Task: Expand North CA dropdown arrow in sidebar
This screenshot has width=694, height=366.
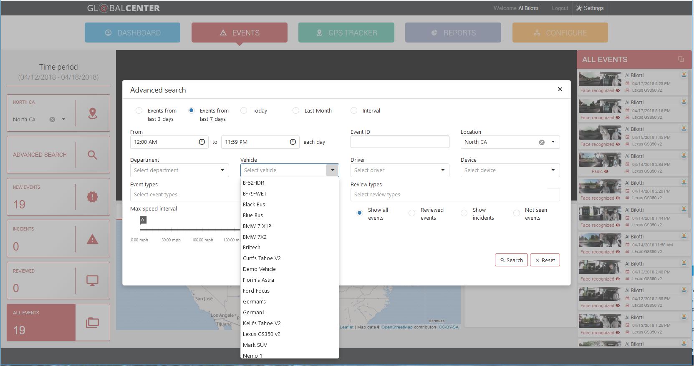Action: (x=63, y=119)
